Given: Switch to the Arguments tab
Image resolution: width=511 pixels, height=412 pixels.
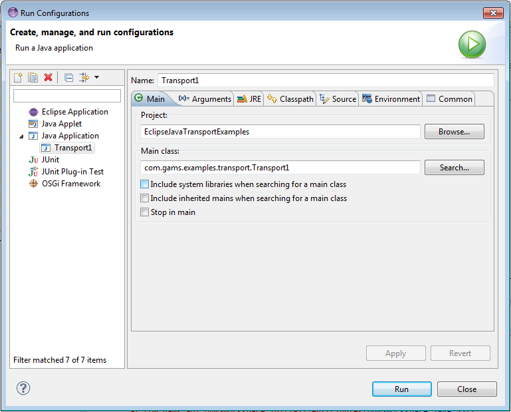Looking at the screenshot, I should pos(205,99).
